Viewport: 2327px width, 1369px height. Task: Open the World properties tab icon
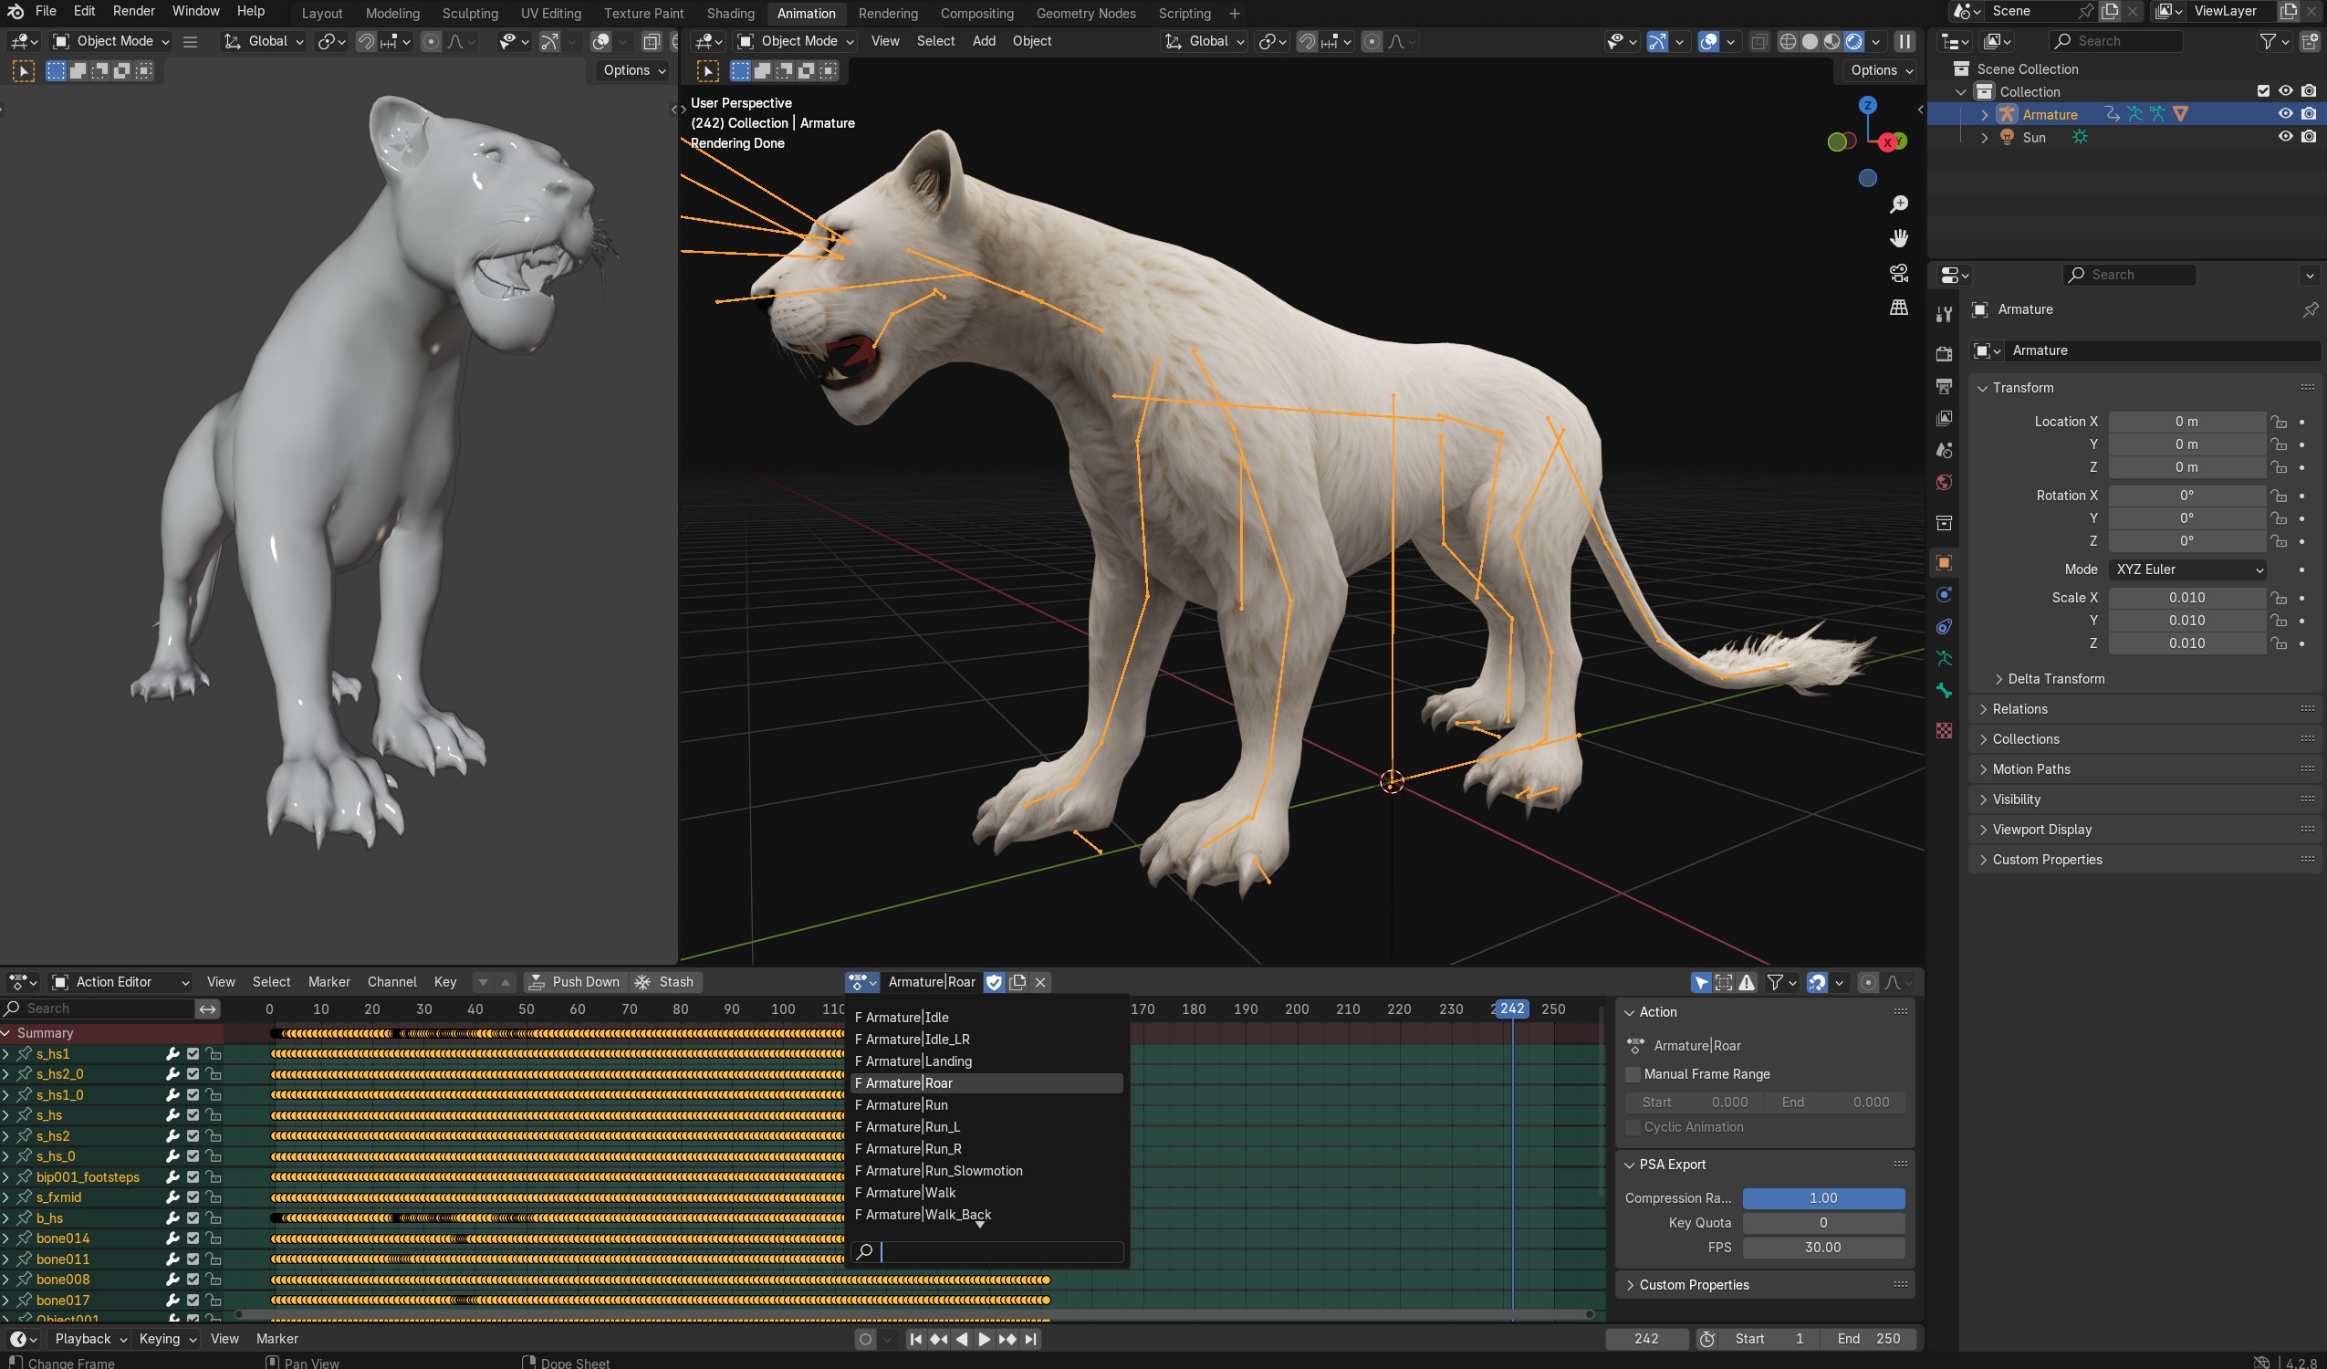(1944, 483)
